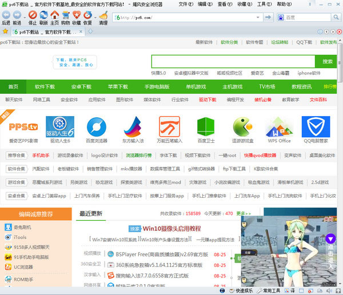Close the floating game ad via 关闭
The height and width of the screenshot is (295, 343).
coord(328,218)
